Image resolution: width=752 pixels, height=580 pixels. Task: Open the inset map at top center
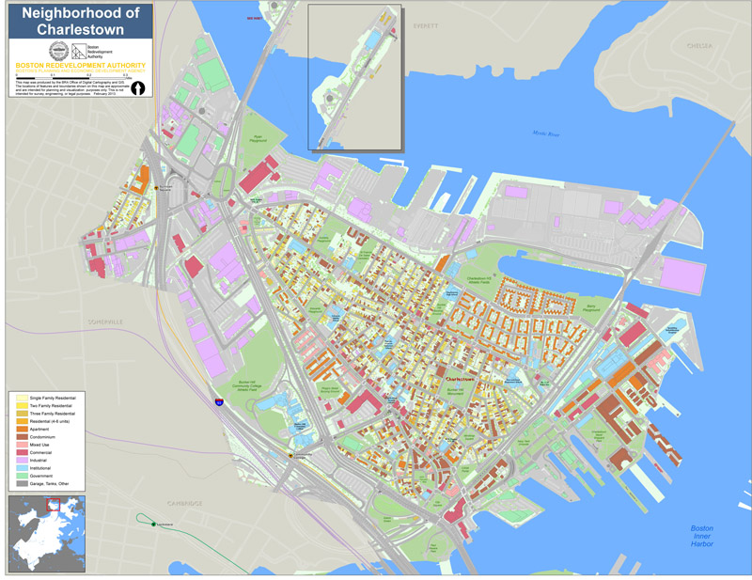point(354,77)
